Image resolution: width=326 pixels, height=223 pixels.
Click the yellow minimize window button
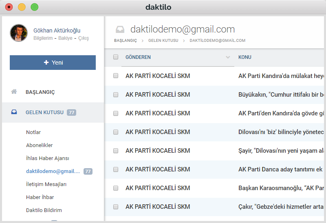(x=22, y=7)
